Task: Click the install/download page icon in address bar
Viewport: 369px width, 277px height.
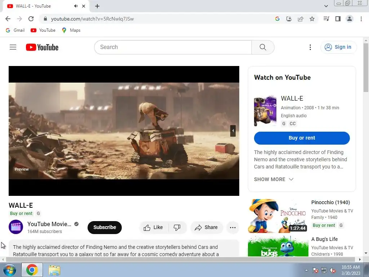Action: [x=289, y=19]
